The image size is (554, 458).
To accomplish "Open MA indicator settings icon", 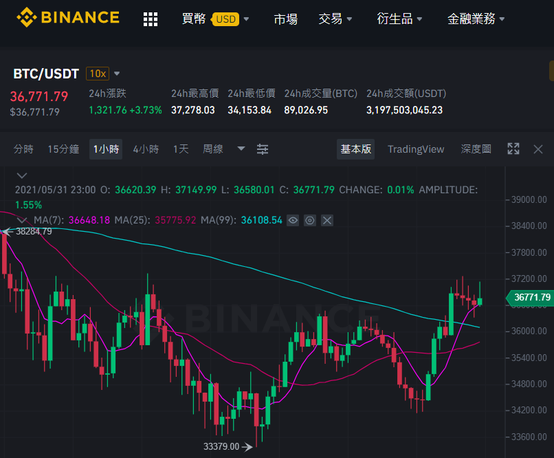I will 310,221.
